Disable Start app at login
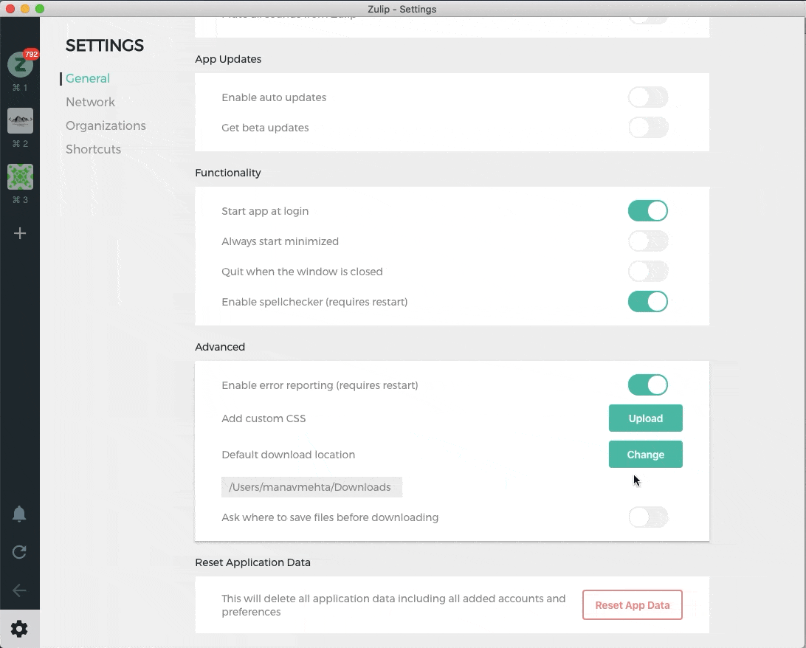The image size is (806, 648). [x=648, y=210]
